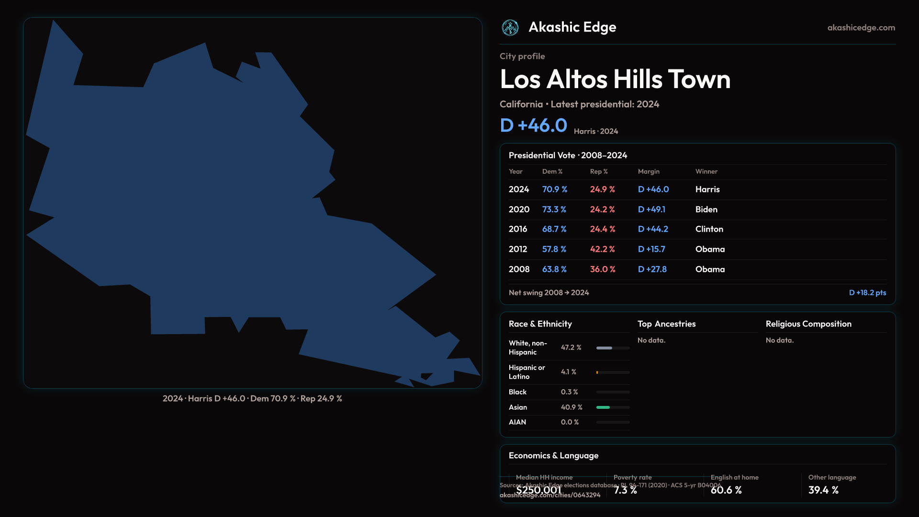Click the Religious Composition heading
919x517 pixels.
(808, 324)
